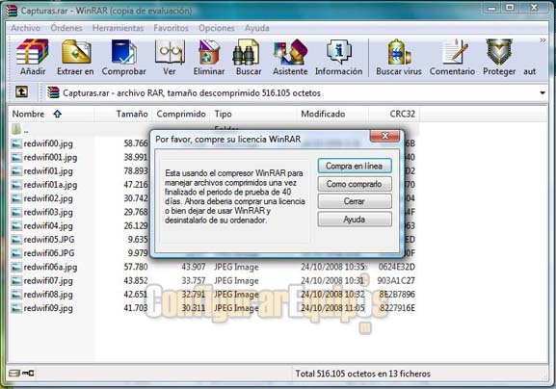This screenshot has width=556, height=389.
Task: Select file redwifi08.jpg
Action: [48, 295]
